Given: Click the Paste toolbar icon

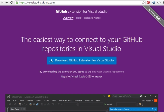Looking at the screenshot, I should click(x=48, y=104).
